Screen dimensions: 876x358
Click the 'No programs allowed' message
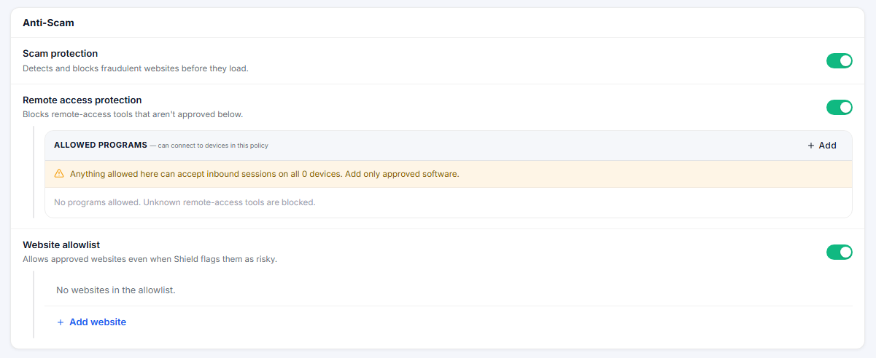point(185,202)
